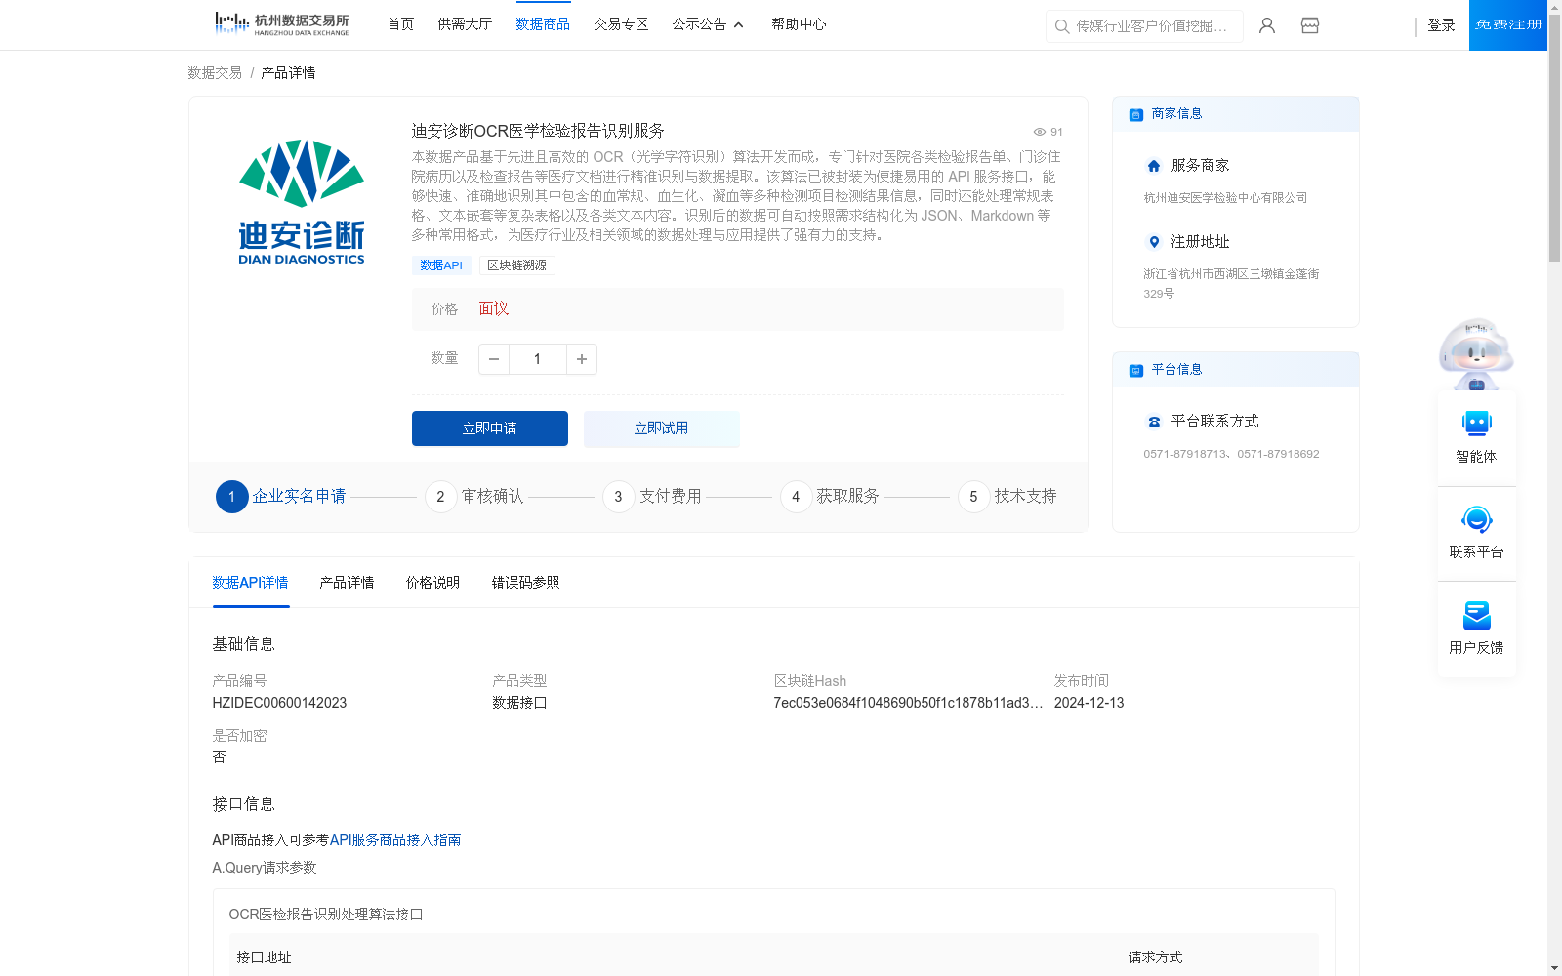Click product title 迪安诊断OCR医学检验报告识别服务

coord(538,131)
